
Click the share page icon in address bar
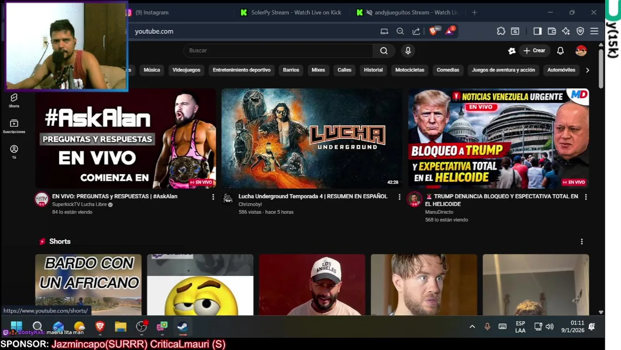pos(416,31)
